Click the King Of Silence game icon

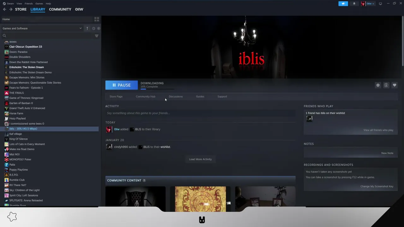point(6,139)
